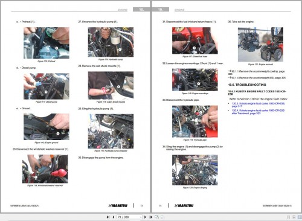
Task: Click the previous view icon beside the last-page arrow
Action: coord(156,217)
